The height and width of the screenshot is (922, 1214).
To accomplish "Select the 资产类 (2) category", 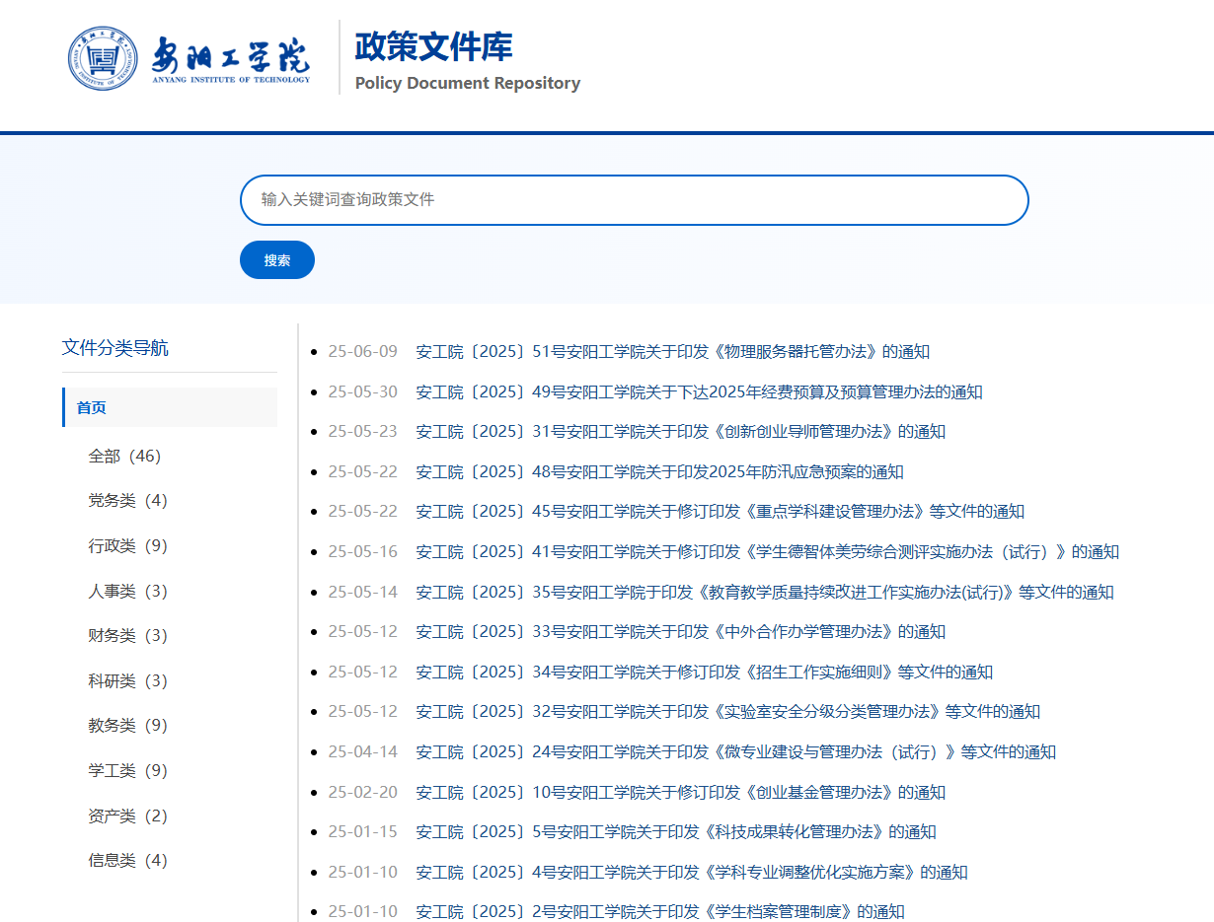I will [127, 816].
